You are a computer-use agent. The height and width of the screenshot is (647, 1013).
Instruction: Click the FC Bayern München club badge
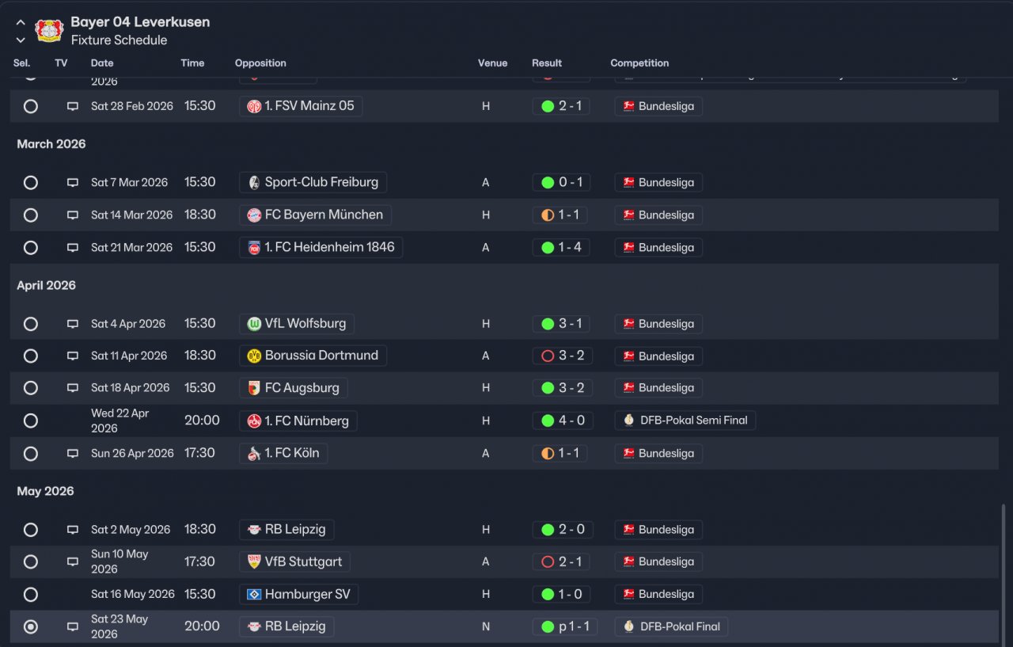coord(254,215)
